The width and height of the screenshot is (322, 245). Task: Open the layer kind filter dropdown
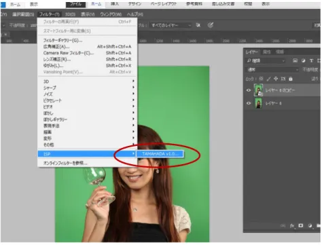[266, 60]
